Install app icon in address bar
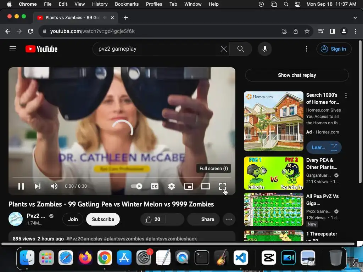363x272 pixels. pyautogui.click(x=284, y=31)
